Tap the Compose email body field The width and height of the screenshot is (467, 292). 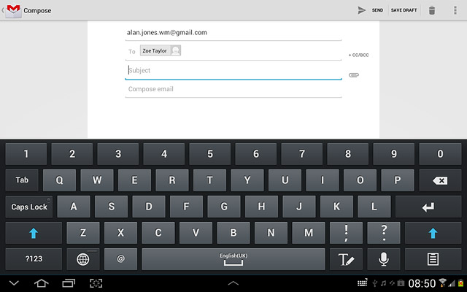233,89
